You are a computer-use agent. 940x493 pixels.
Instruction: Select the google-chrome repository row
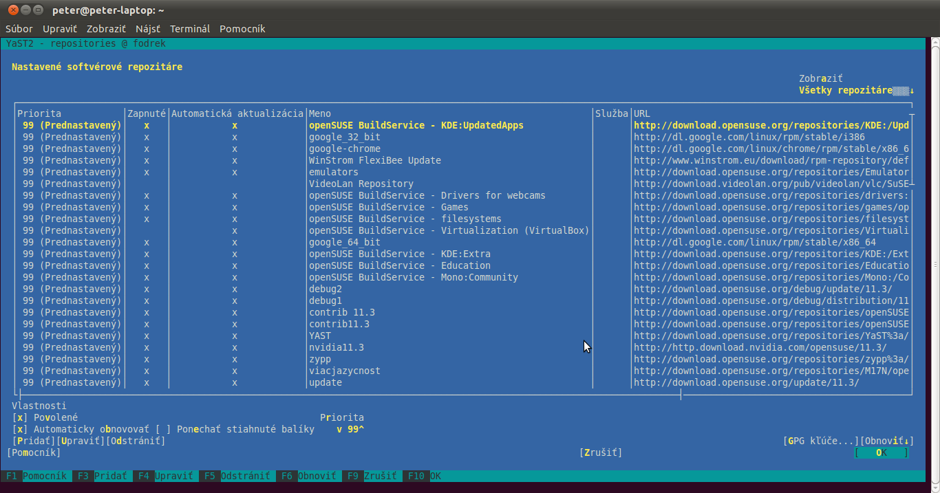point(463,149)
